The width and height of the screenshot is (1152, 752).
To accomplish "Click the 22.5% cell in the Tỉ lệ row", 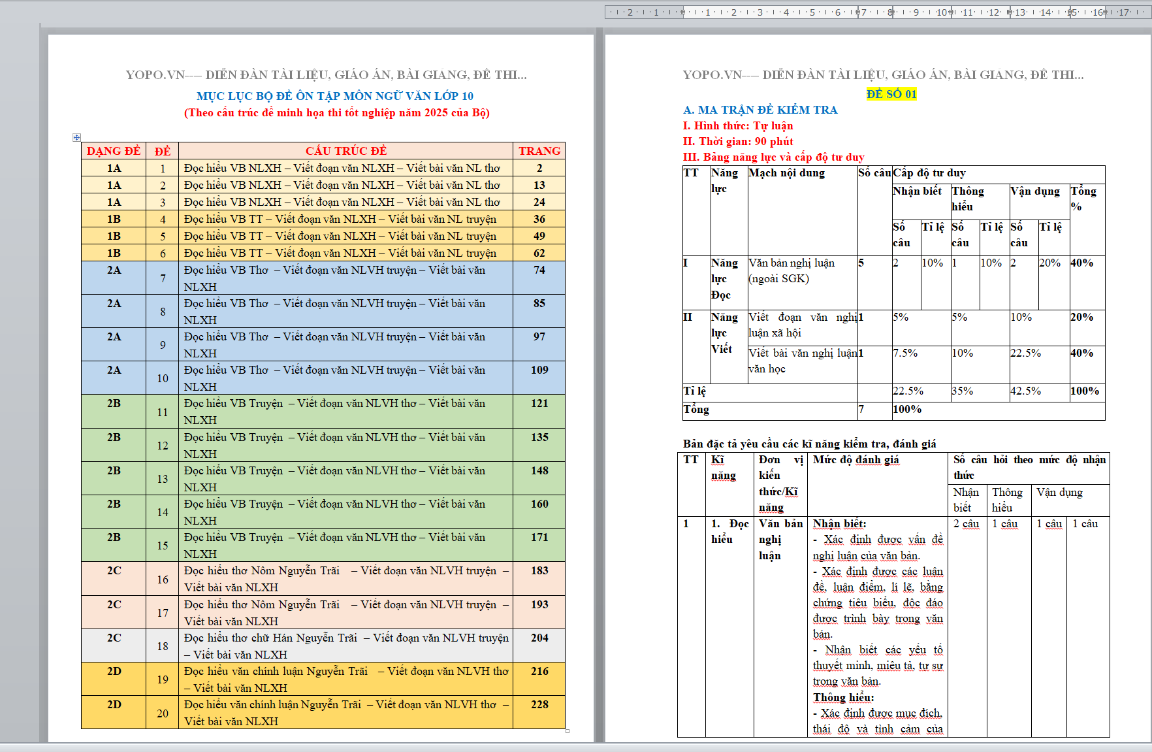I will [921, 393].
